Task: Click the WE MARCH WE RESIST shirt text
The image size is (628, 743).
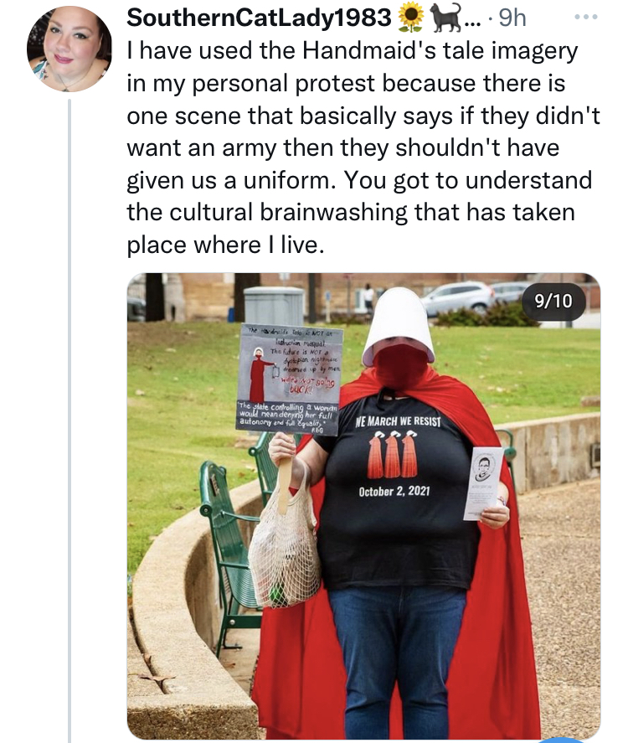Action: point(398,421)
